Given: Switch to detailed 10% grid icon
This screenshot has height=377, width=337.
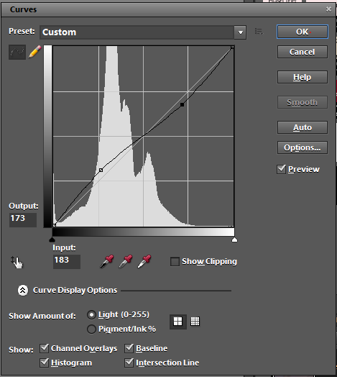Looking at the screenshot, I should (x=195, y=322).
